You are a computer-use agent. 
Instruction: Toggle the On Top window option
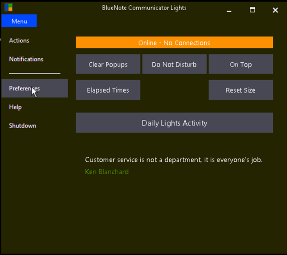(x=241, y=65)
